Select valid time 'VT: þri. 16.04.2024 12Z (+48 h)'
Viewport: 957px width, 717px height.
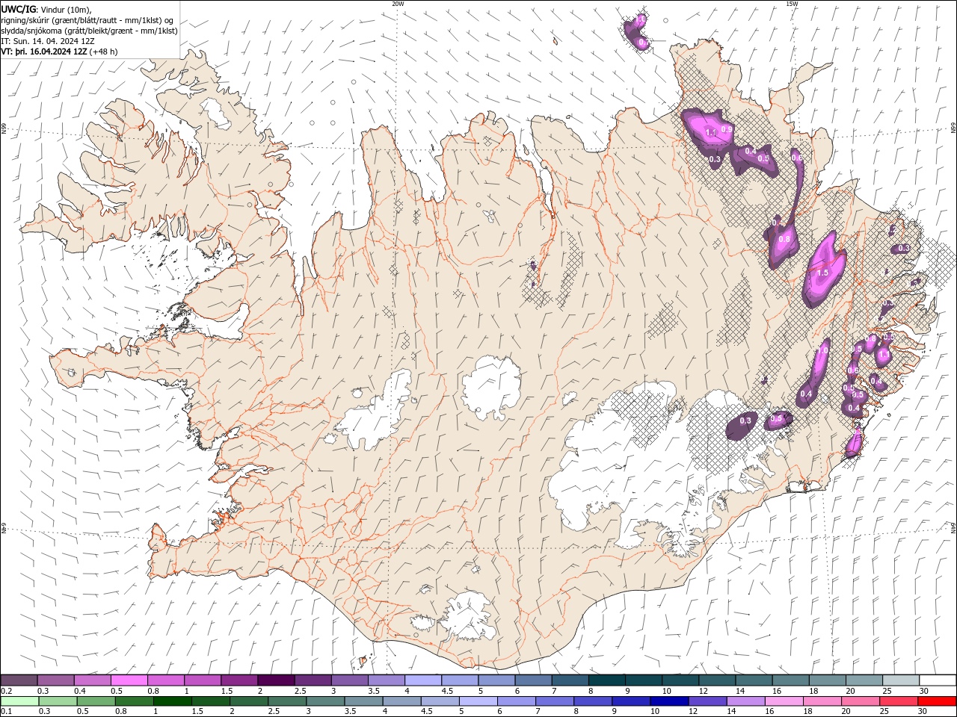pos(59,52)
